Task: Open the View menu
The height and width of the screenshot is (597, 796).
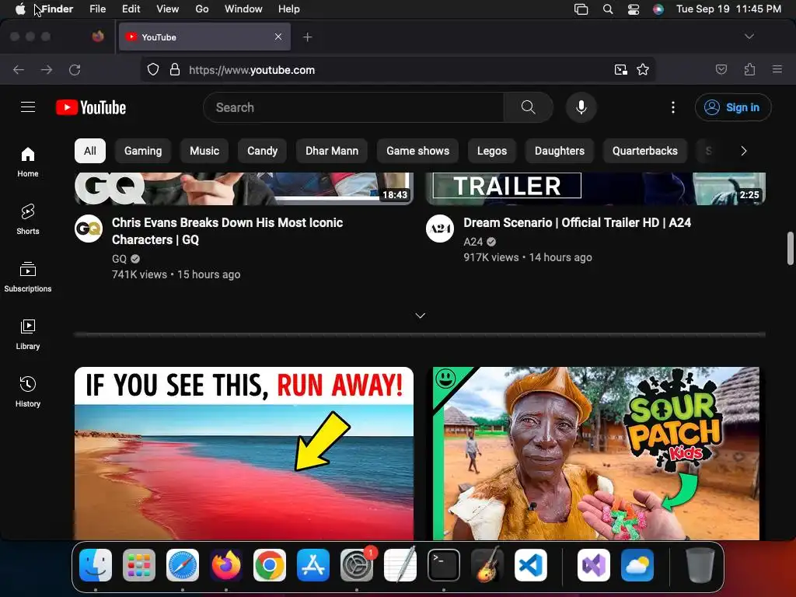Action: [x=168, y=9]
